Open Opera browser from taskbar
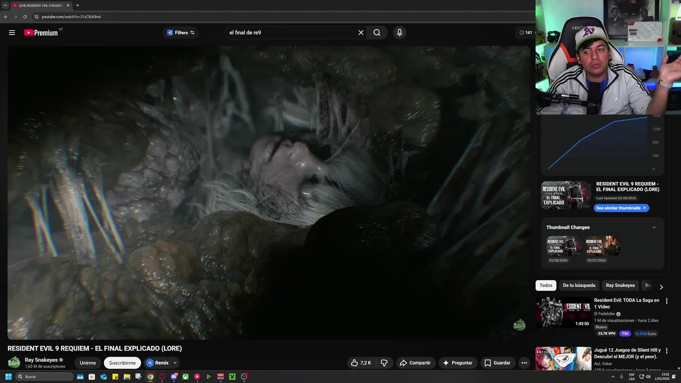 162,377
